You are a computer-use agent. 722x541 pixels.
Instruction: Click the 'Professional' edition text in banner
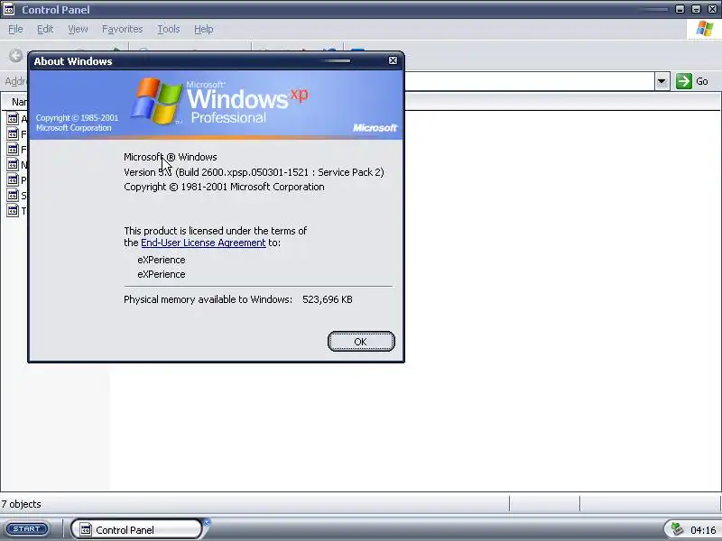228,118
